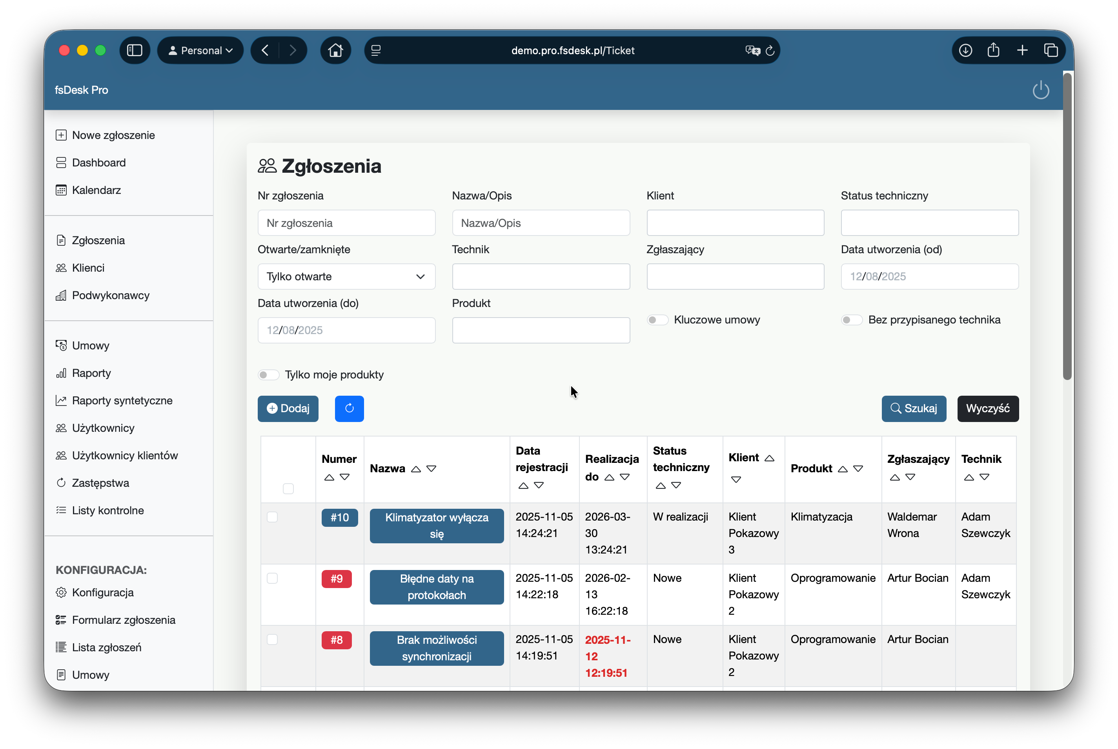The height and width of the screenshot is (749, 1118).
Task: Open Otwarte/zamknięte dropdown
Action: [x=346, y=277]
